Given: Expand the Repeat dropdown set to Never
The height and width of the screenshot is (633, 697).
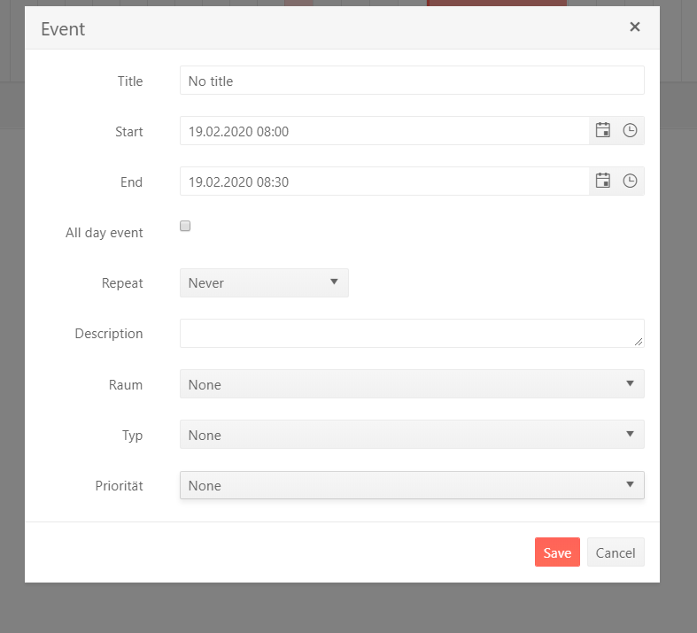Looking at the screenshot, I should point(264,282).
